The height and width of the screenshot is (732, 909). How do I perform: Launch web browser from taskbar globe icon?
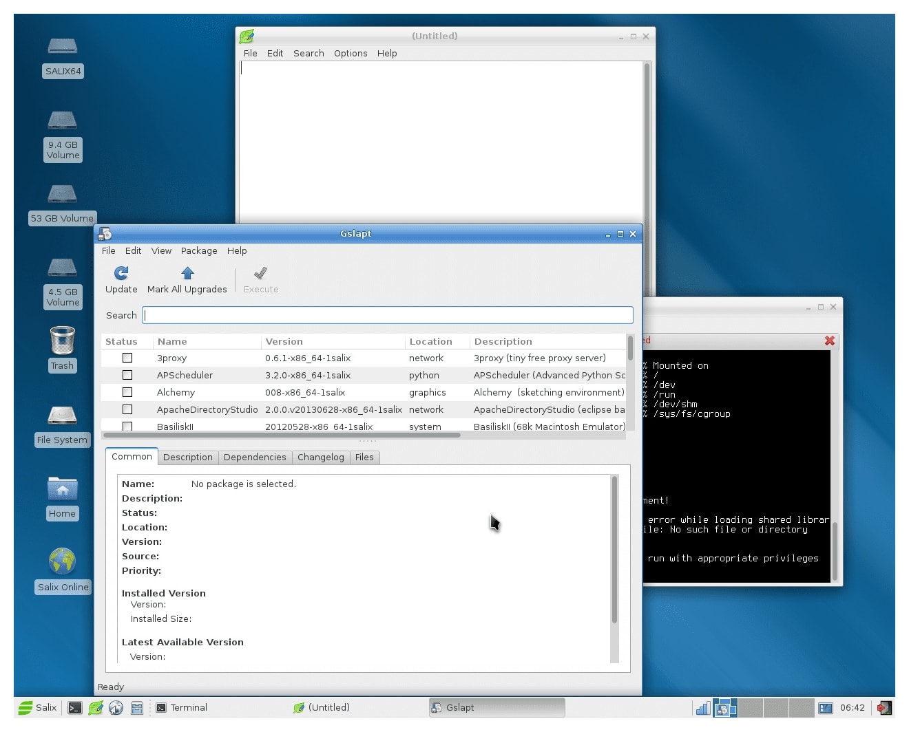[116, 707]
